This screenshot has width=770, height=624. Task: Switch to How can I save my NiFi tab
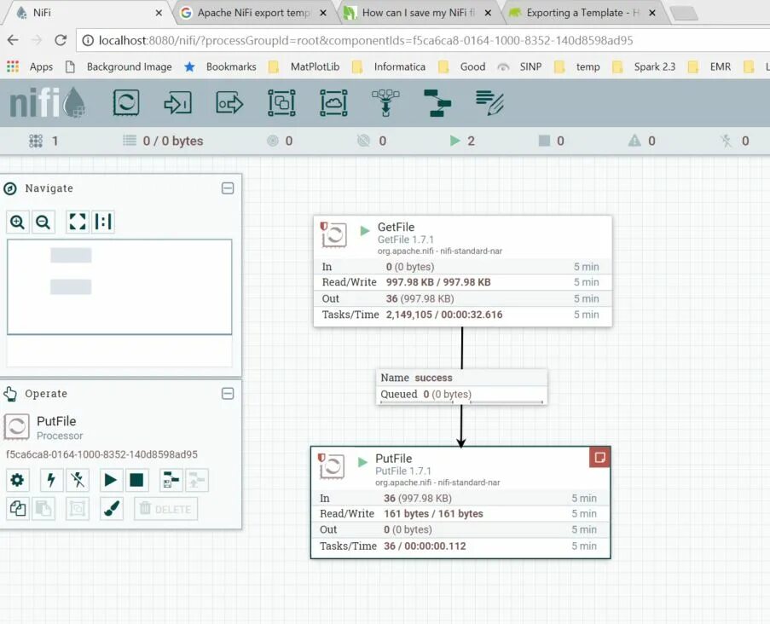point(419,13)
